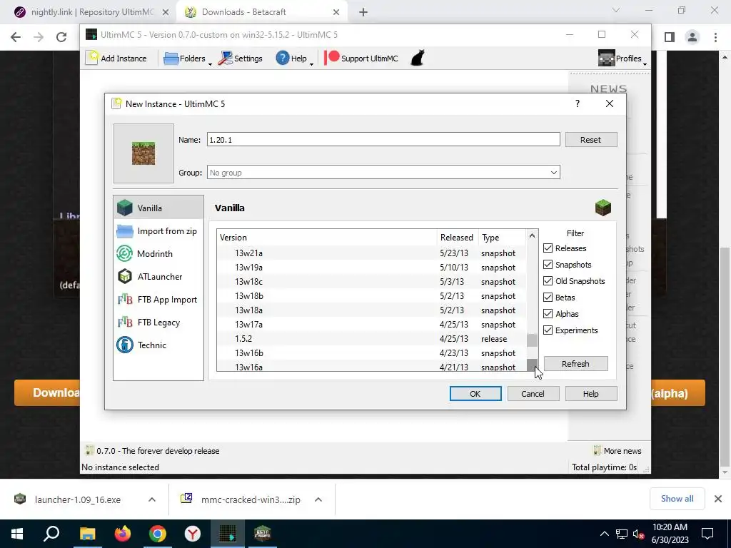Click the black cat icon
Screen dimensions: 731x548
418,59
